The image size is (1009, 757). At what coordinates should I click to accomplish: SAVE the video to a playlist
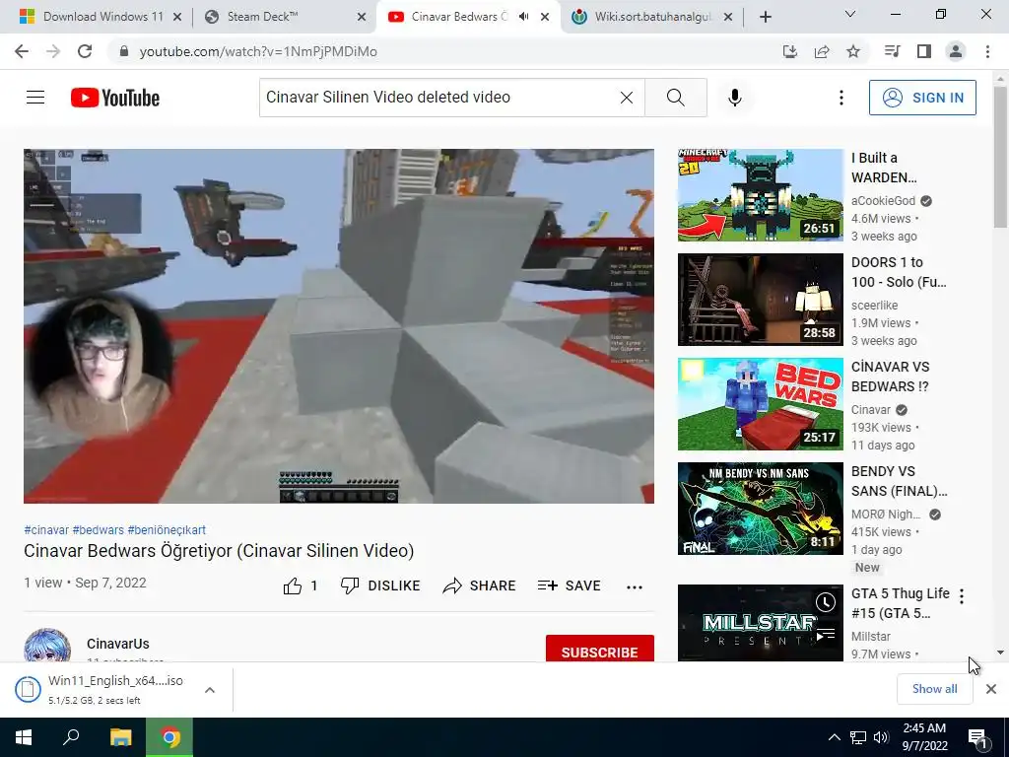[570, 585]
